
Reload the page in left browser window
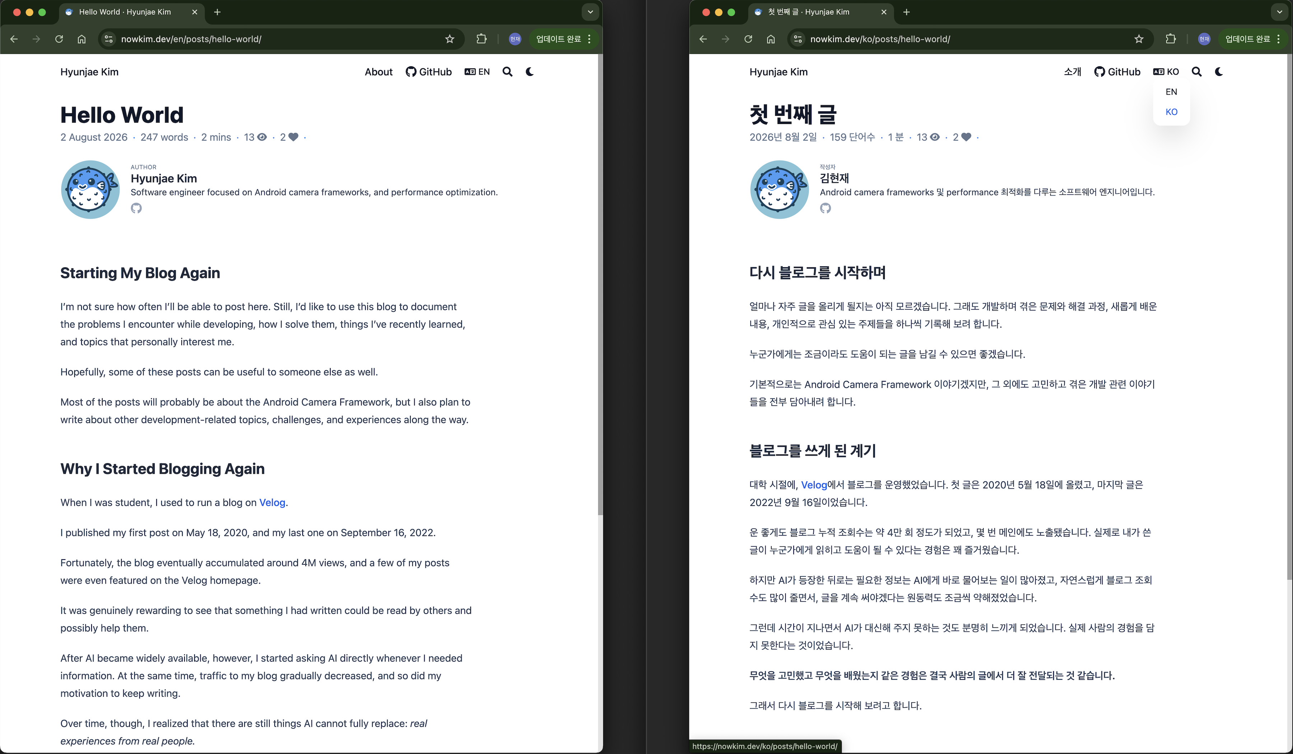[59, 39]
